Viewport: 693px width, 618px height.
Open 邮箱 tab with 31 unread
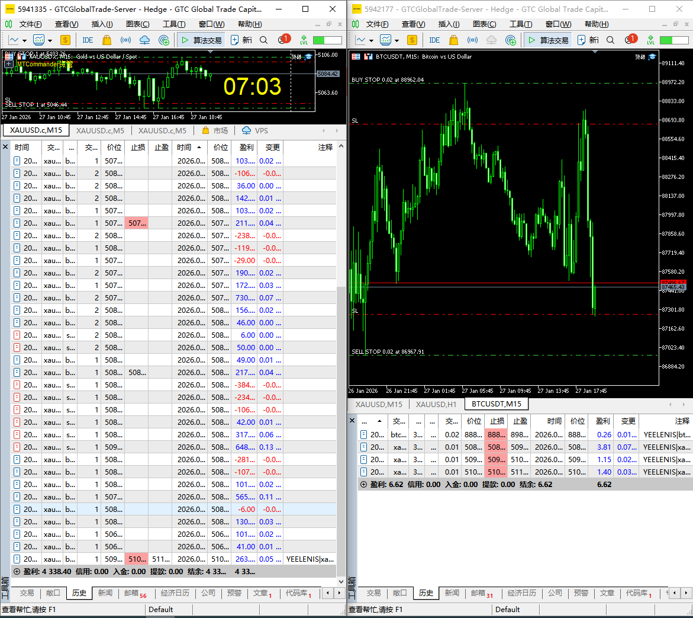tap(482, 593)
